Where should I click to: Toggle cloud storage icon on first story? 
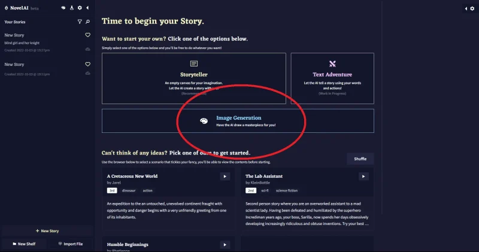(87, 49)
